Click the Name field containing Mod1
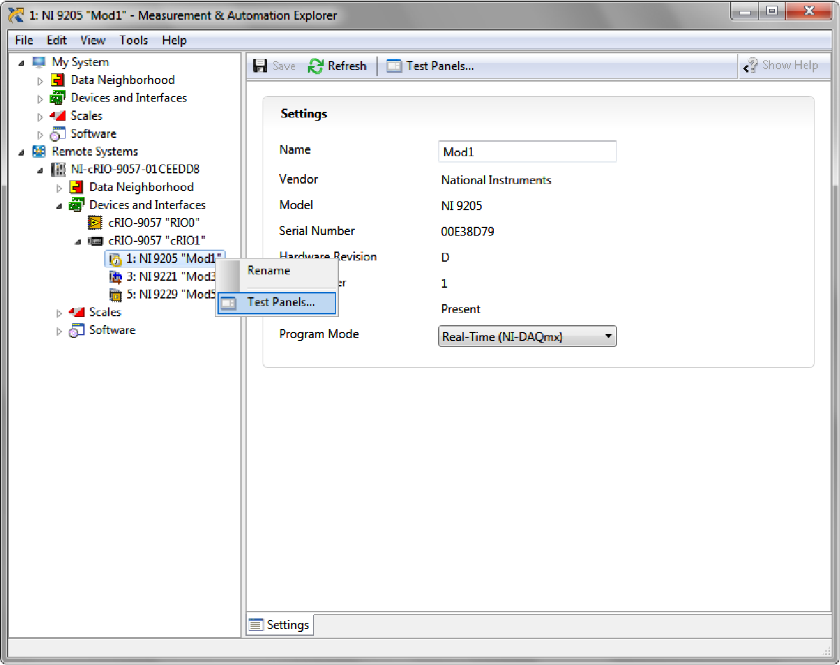The height and width of the screenshot is (665, 840). coord(527,152)
